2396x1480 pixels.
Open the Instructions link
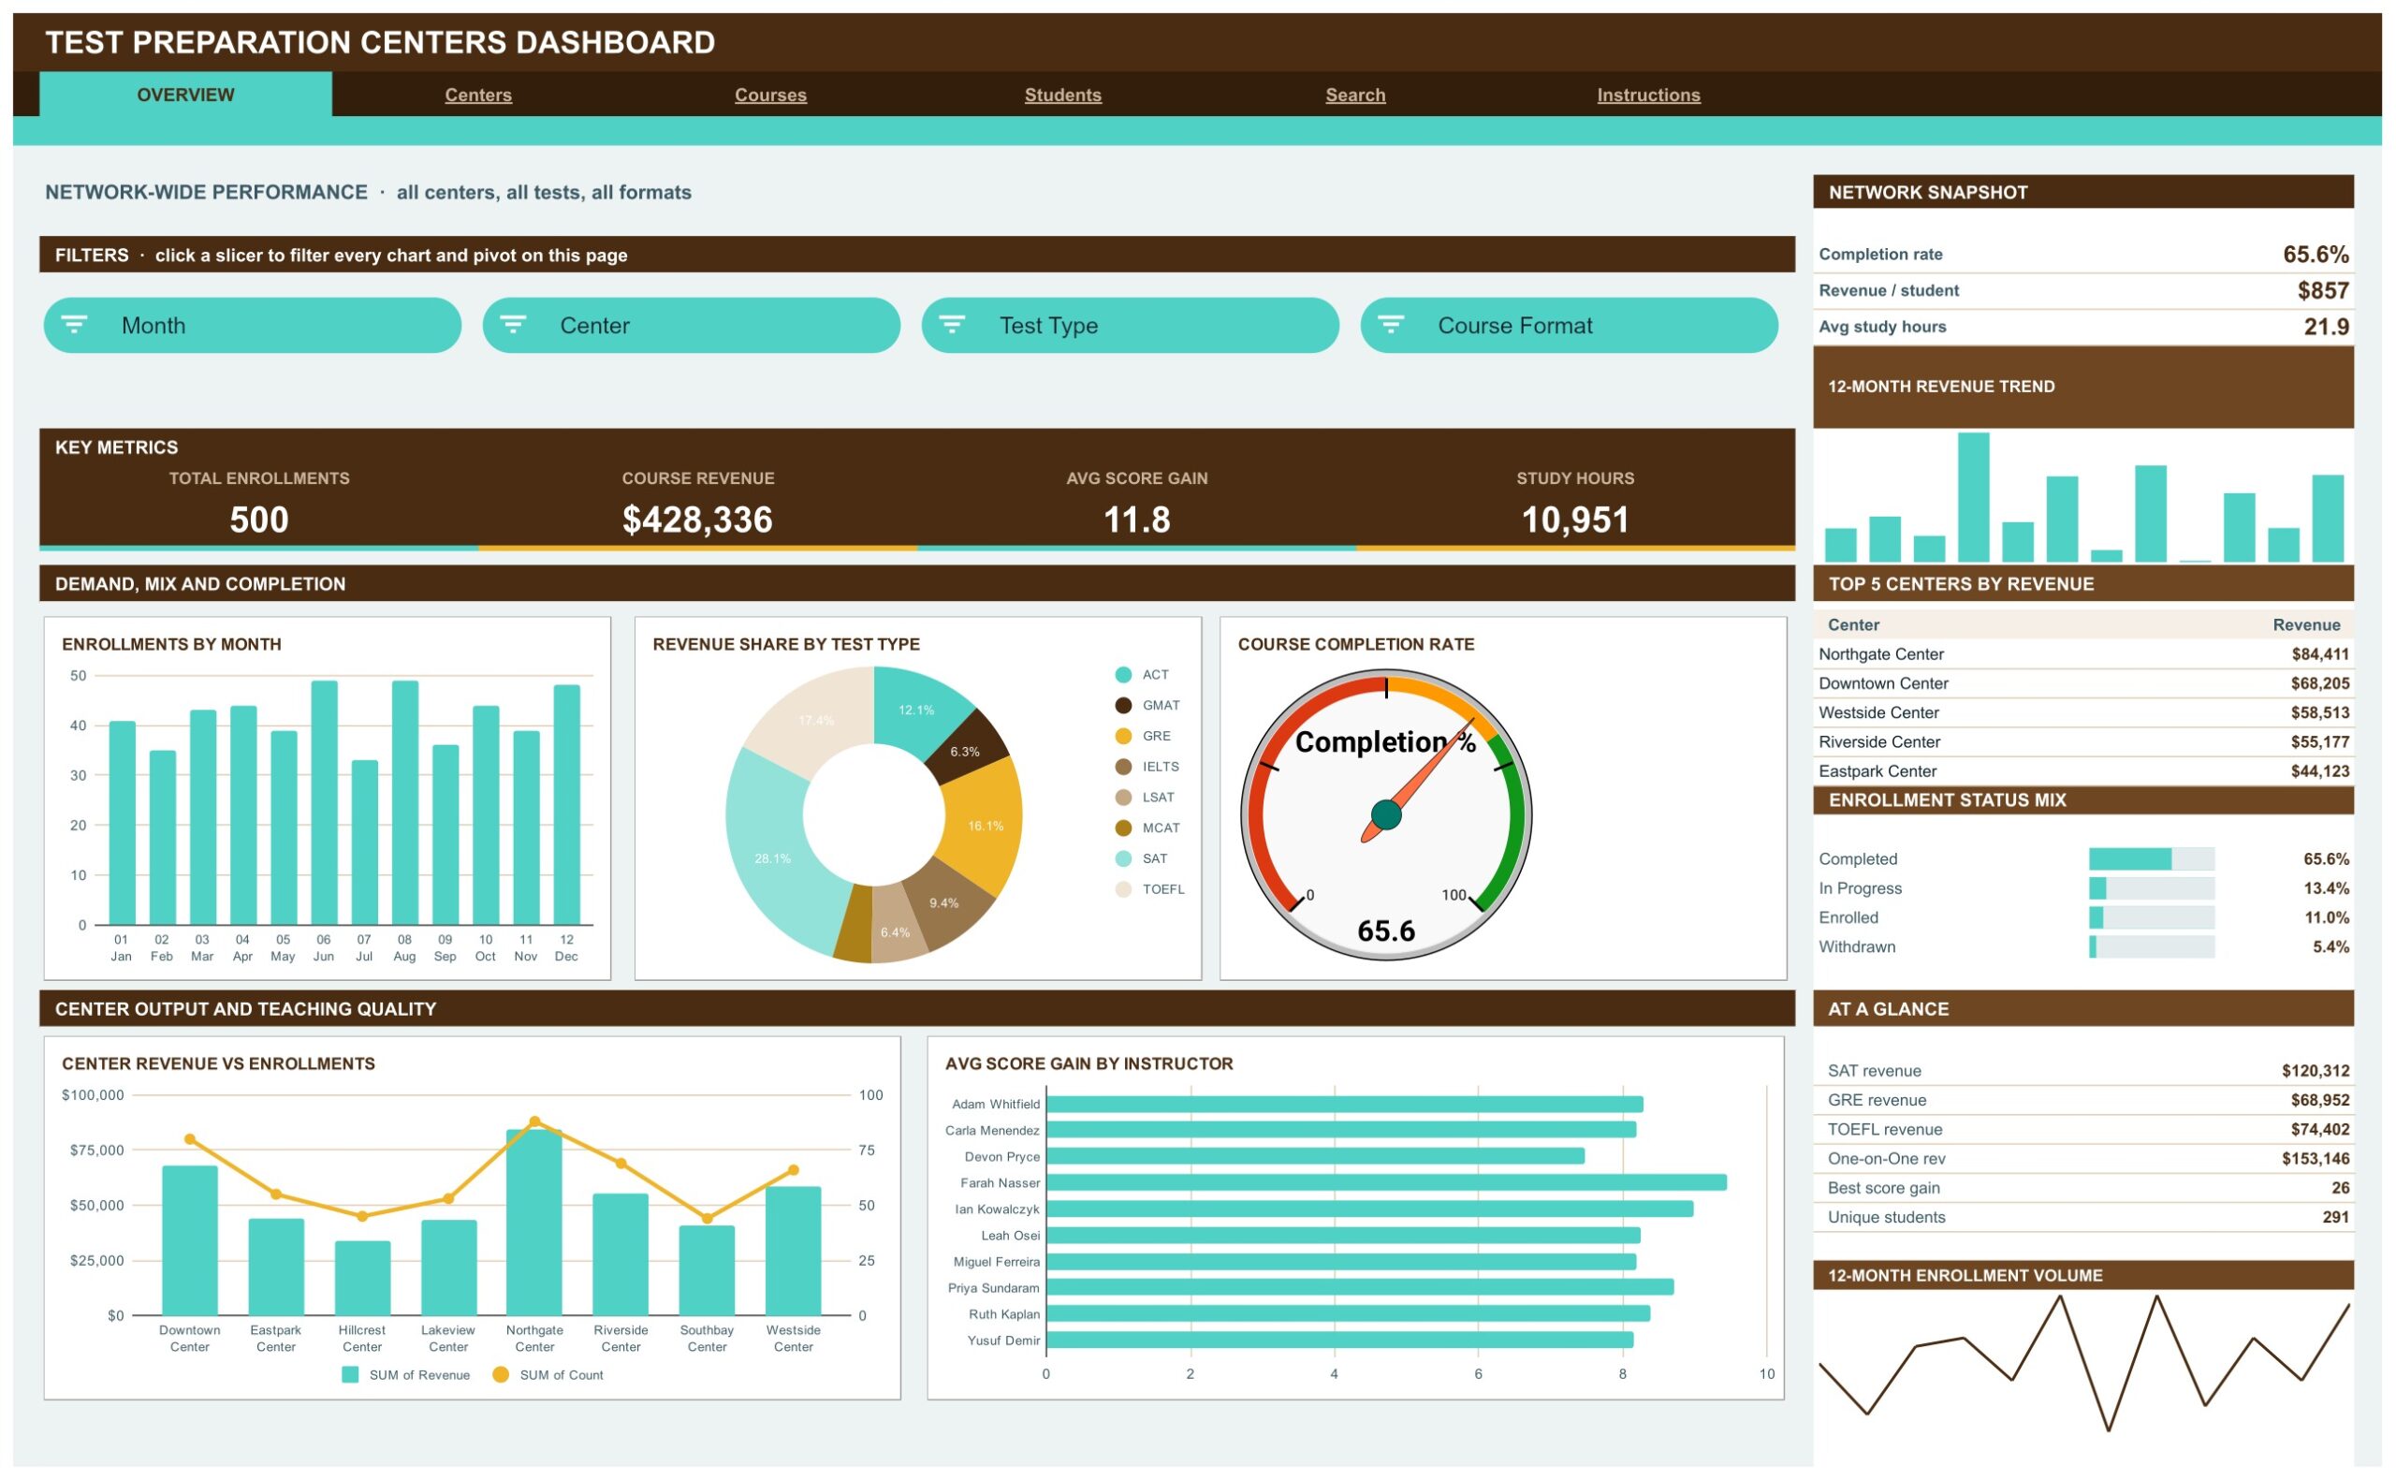pyautogui.click(x=1648, y=95)
